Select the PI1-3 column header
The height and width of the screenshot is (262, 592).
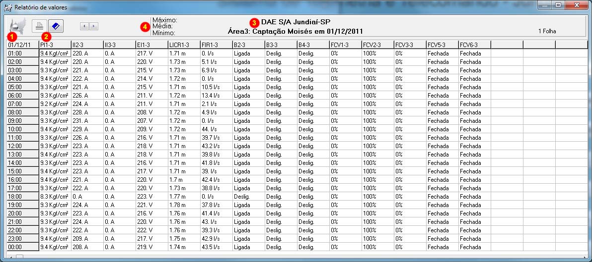click(55, 45)
